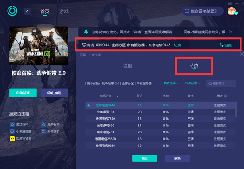Open 全部节点 filter dropdown
244x169 pixels.
(x=109, y=96)
